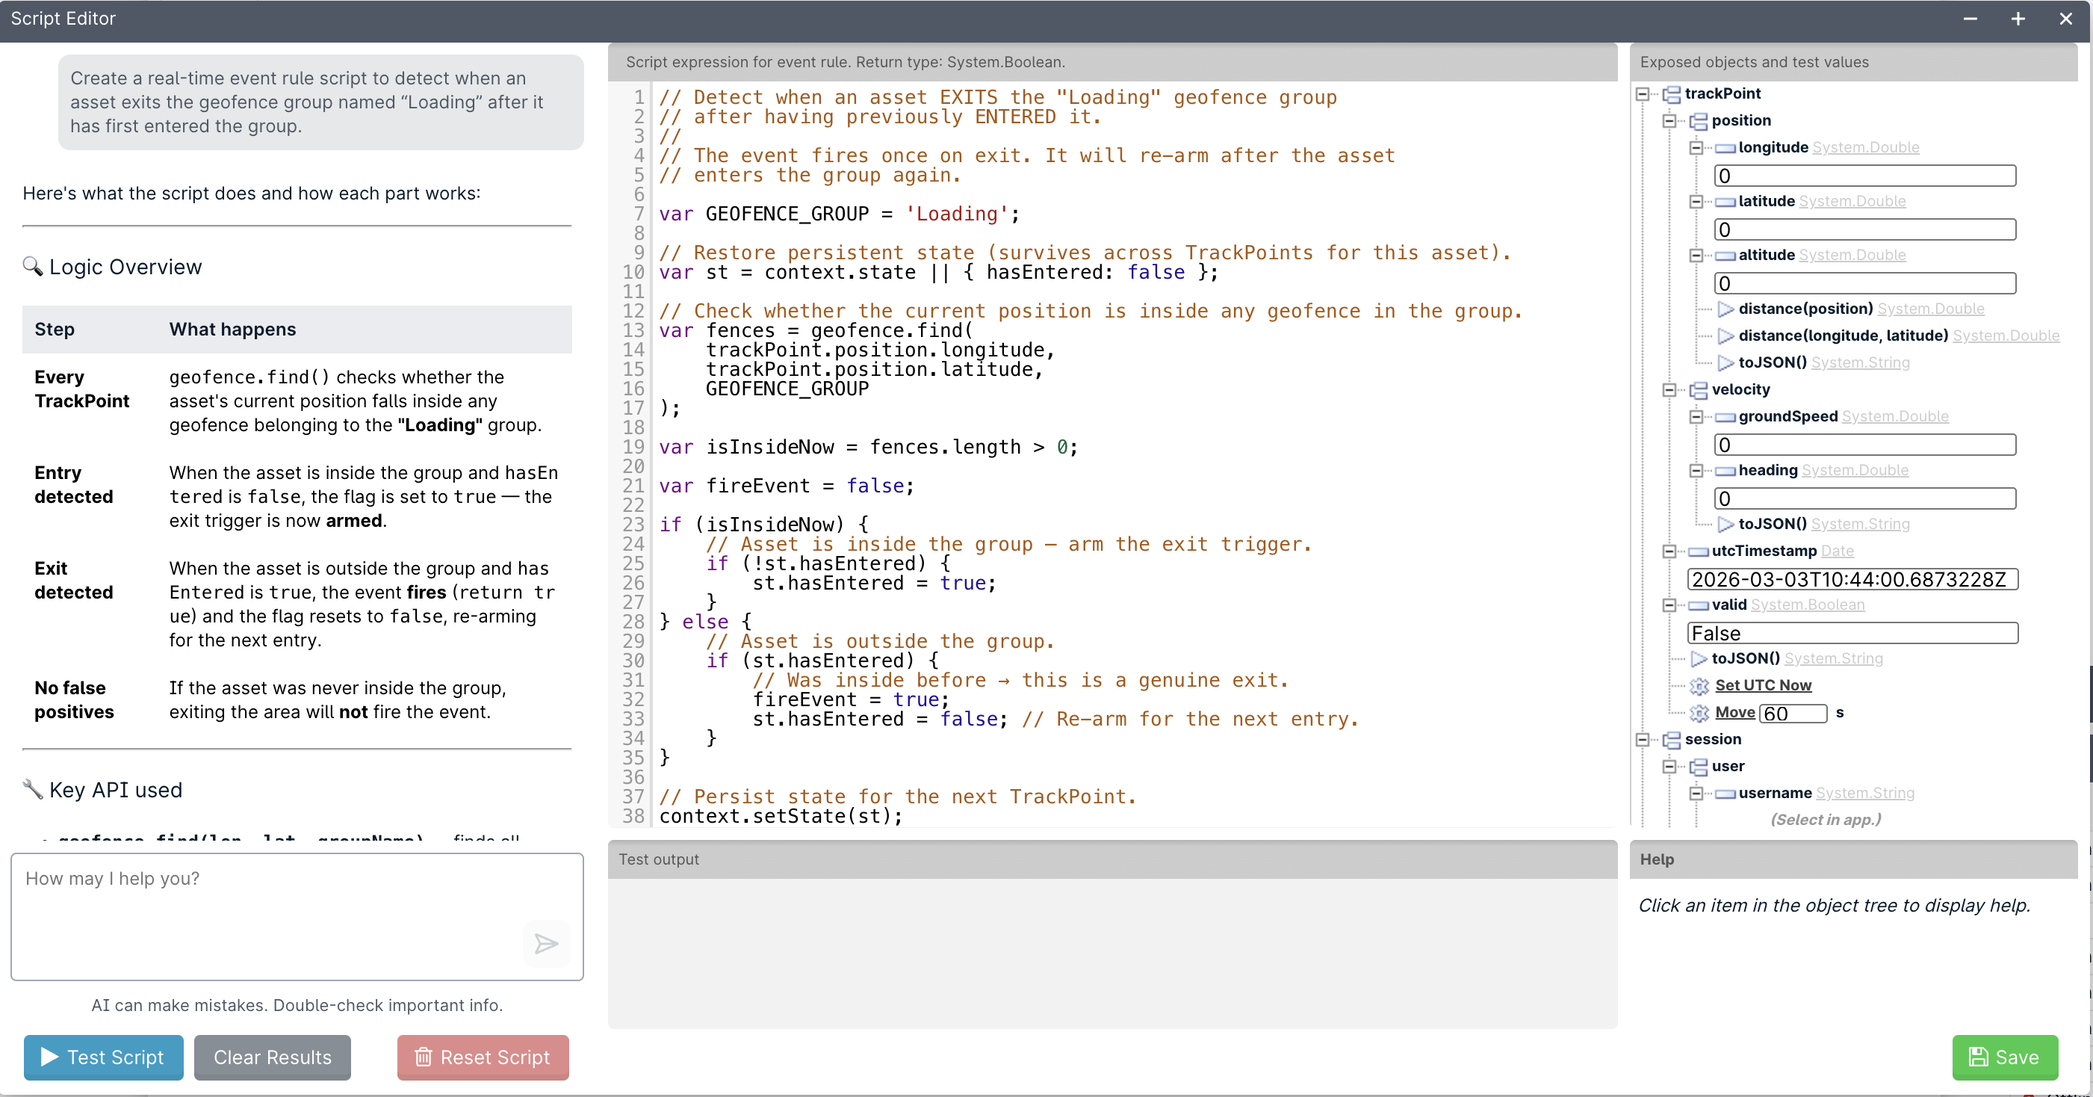Click the position object icon
2093x1097 pixels.
[1698, 121]
